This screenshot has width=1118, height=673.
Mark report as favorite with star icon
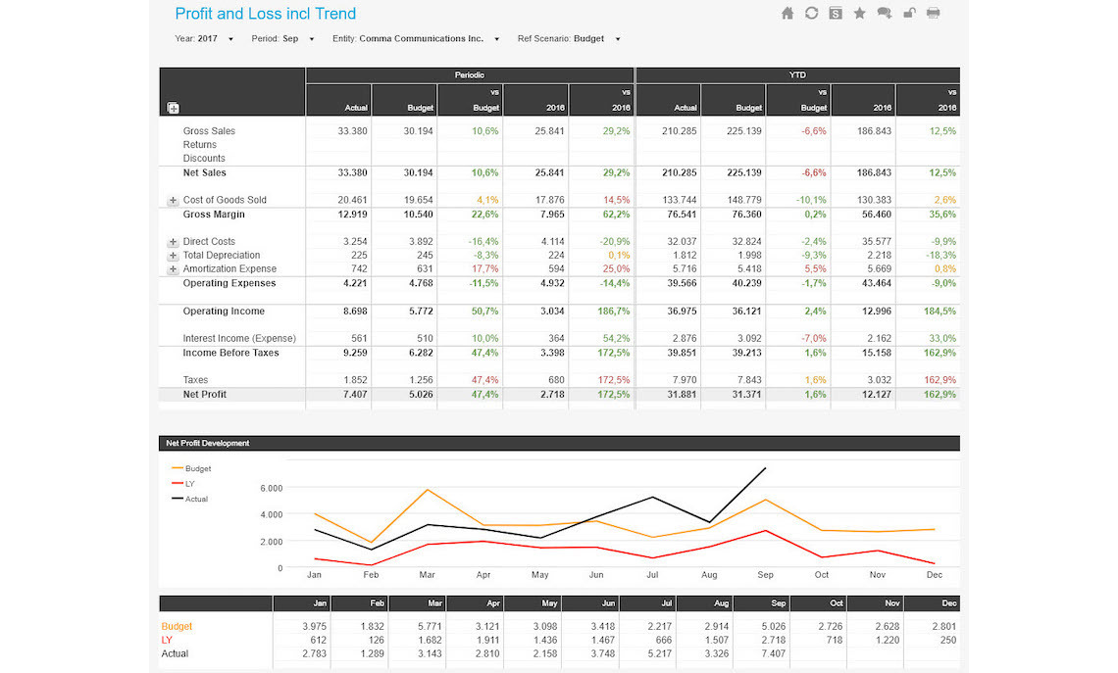click(x=860, y=13)
